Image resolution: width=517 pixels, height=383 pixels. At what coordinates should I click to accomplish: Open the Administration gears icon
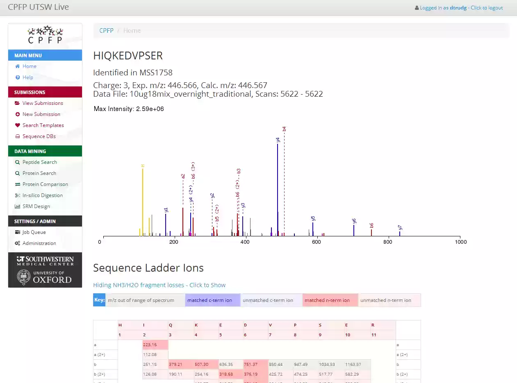pyautogui.click(x=17, y=243)
